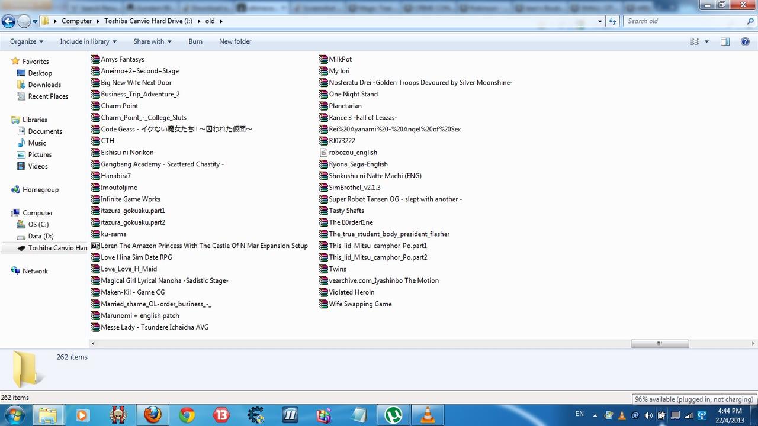Open the view options dropdown arrow

[x=706, y=41]
